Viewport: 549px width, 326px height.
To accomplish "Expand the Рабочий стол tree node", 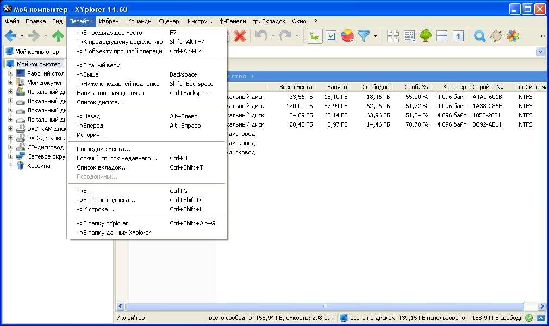I will click(10, 73).
